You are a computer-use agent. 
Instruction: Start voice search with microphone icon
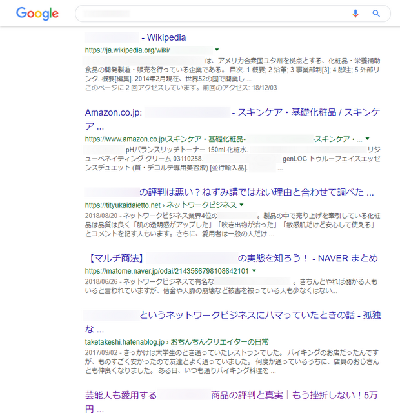[355, 14]
